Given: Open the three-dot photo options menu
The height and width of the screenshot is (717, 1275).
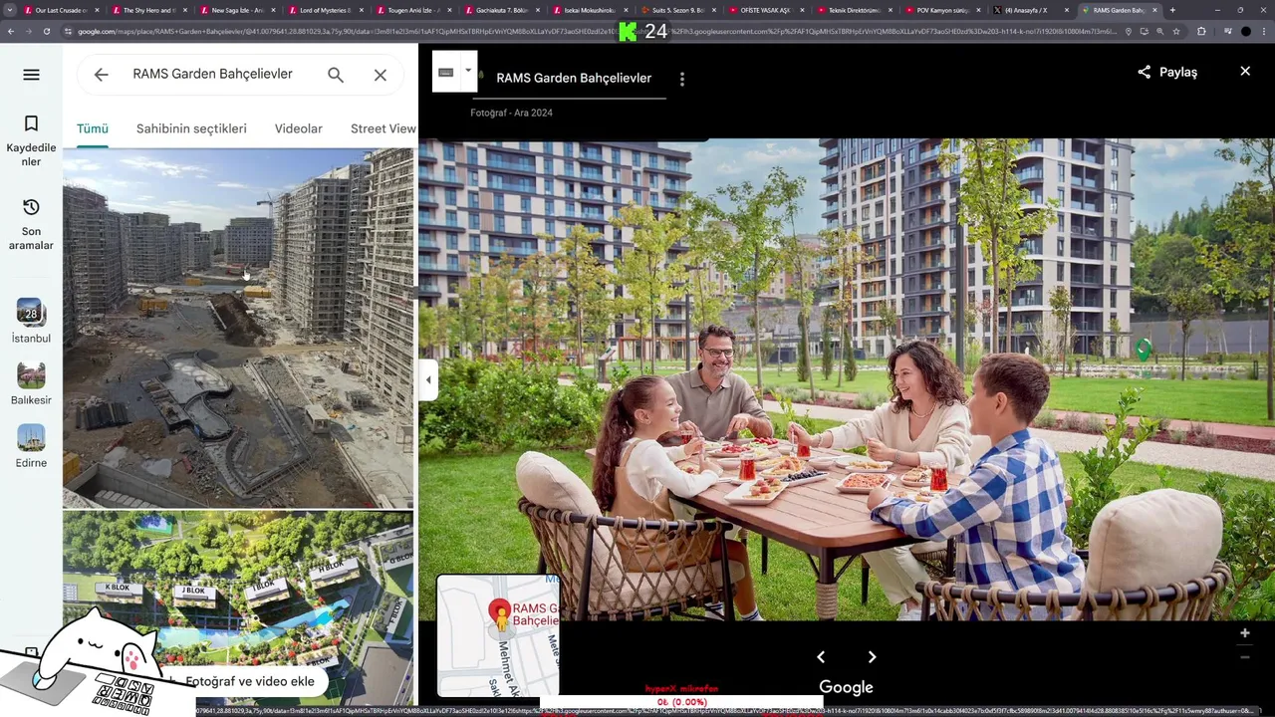Looking at the screenshot, I should [x=682, y=79].
